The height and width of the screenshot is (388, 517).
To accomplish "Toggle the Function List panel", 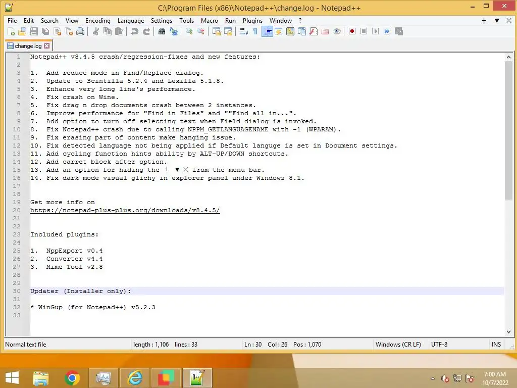I will (x=314, y=31).
